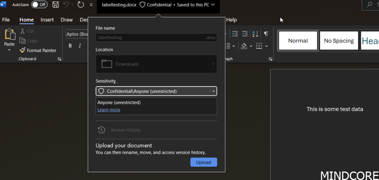
Task: Open the Borders grid icon
Action: point(259,46)
